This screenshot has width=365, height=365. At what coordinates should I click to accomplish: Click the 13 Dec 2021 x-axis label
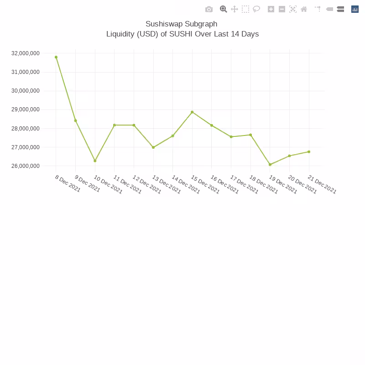[x=167, y=184]
